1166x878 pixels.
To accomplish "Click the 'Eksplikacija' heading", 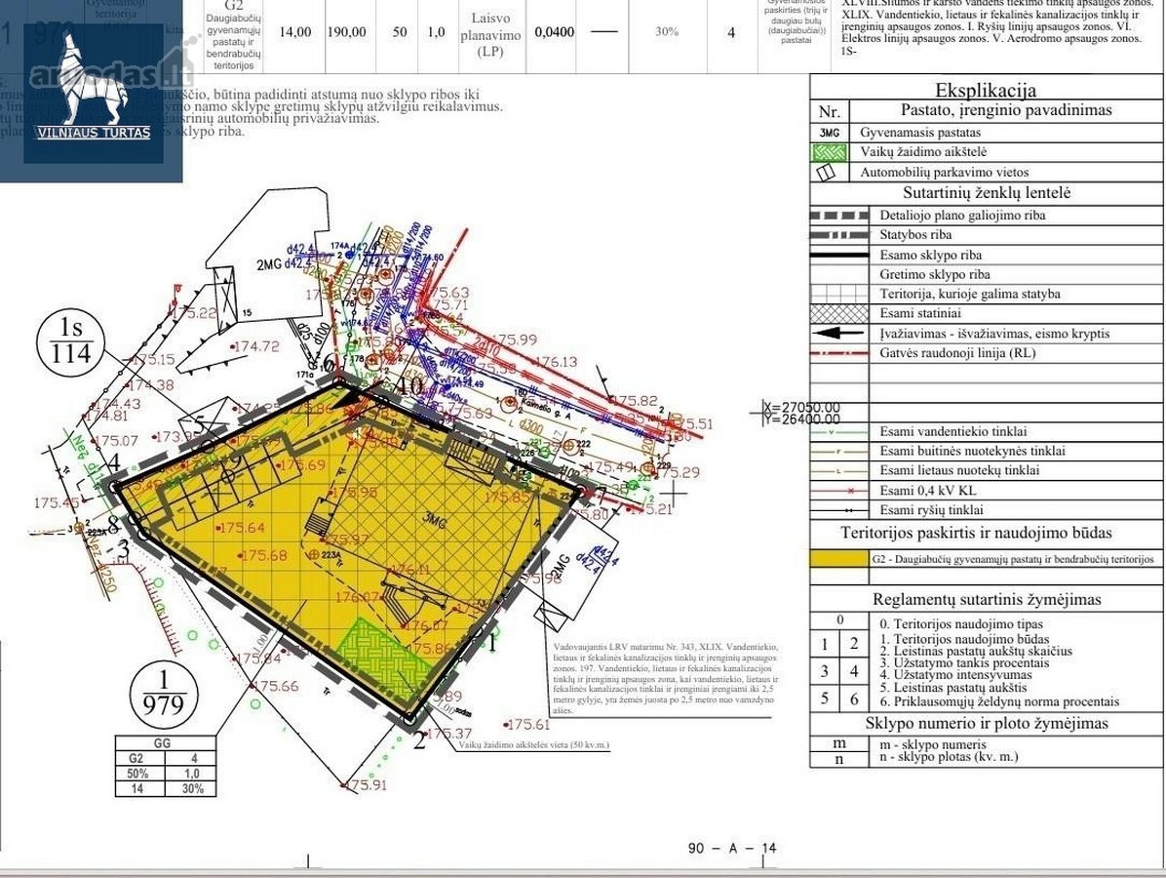I will click(x=986, y=90).
